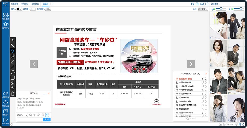Click the 发送 send button

pyautogui.click(x=47, y=119)
